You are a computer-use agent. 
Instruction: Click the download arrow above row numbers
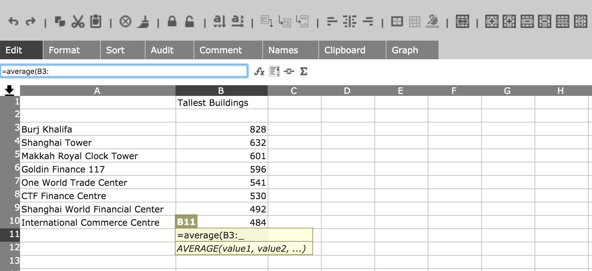(9, 90)
